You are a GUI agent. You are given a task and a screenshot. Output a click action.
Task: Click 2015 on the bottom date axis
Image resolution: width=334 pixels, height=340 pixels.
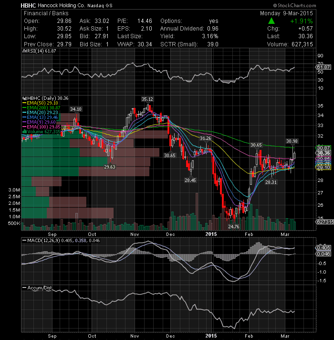[211, 336]
